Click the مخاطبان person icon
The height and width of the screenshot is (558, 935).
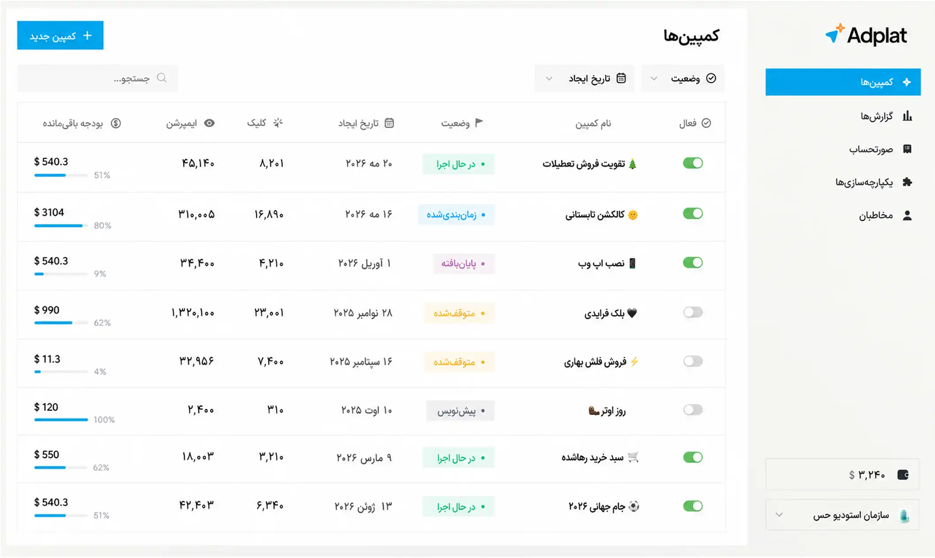[x=907, y=215]
